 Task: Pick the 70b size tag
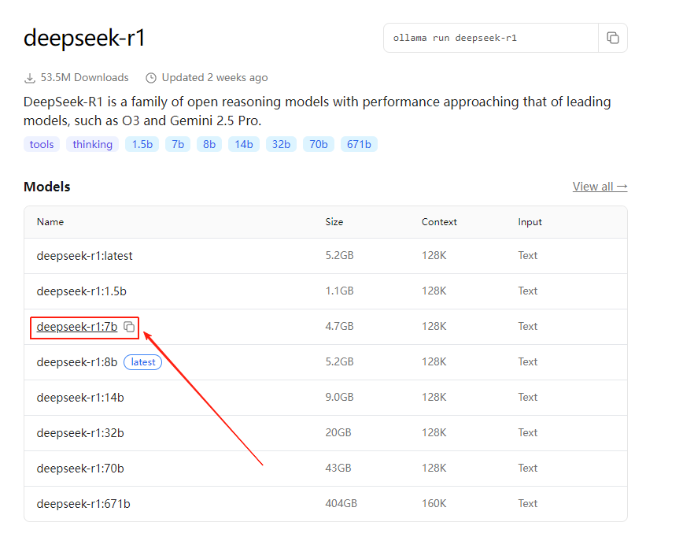(319, 144)
